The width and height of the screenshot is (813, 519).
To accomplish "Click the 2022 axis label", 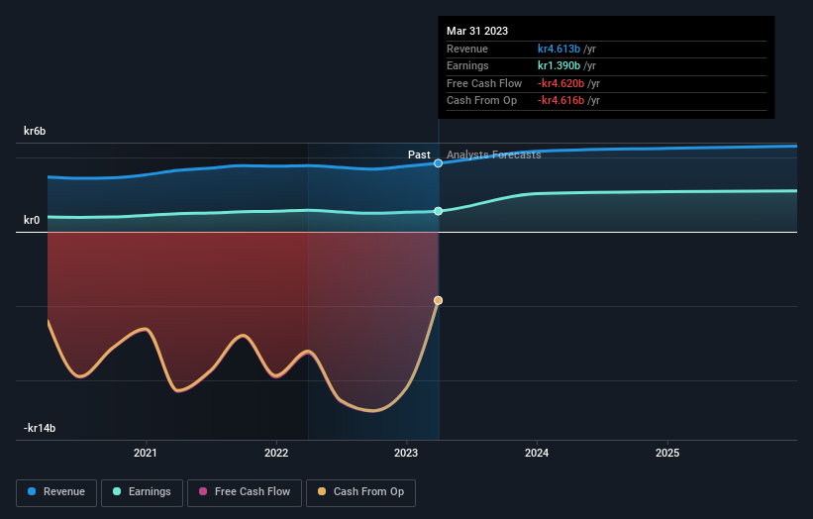I will pos(276,453).
